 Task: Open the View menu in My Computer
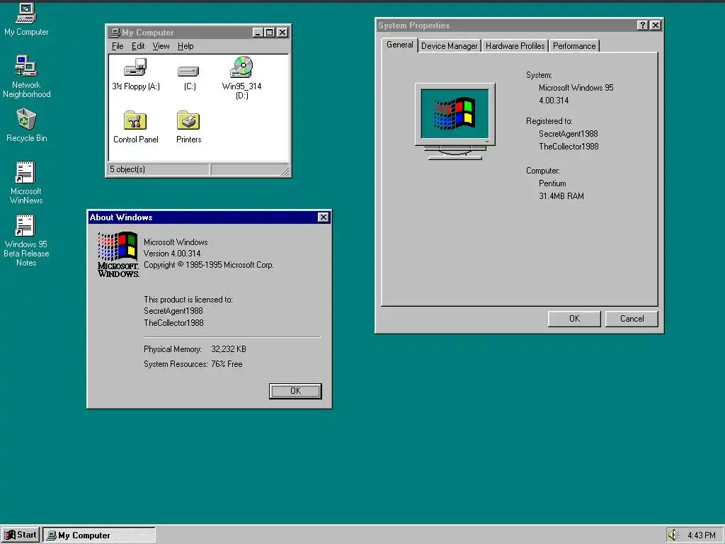click(x=161, y=46)
